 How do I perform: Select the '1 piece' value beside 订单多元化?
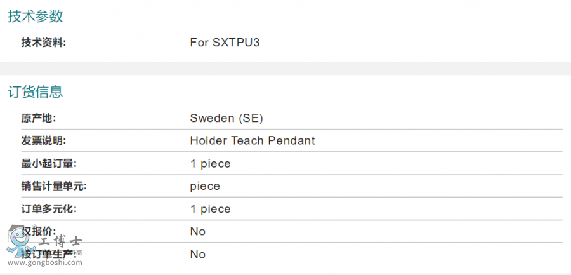click(211, 209)
